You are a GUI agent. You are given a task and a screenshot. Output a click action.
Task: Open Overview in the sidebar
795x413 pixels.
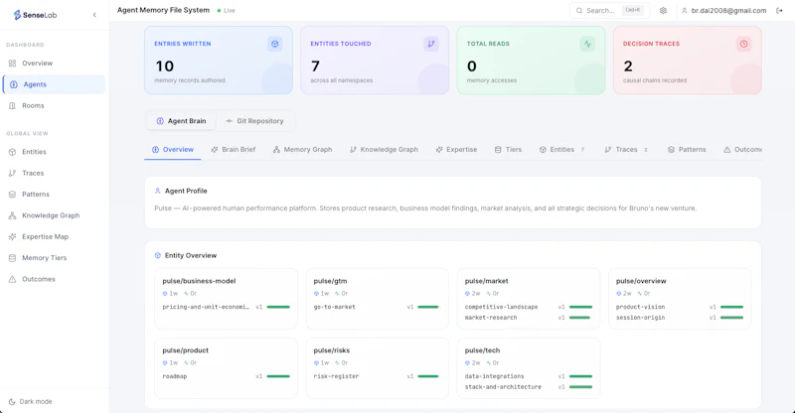54,64
